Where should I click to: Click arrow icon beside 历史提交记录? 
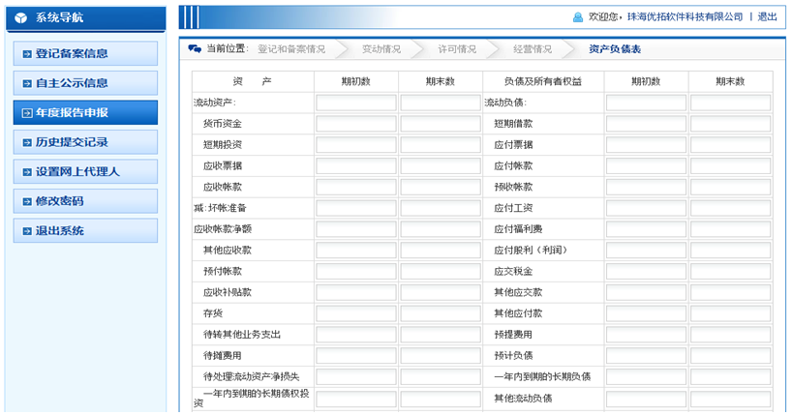click(x=27, y=143)
